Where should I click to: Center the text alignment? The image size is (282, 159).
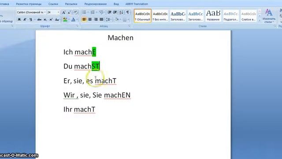pyautogui.click(x=90, y=19)
